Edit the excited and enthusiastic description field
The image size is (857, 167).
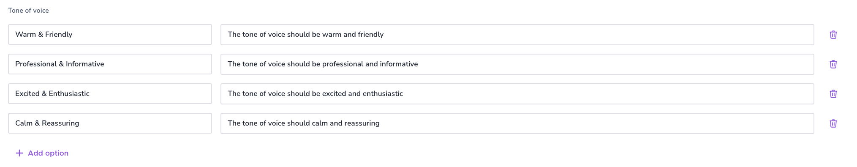(517, 94)
